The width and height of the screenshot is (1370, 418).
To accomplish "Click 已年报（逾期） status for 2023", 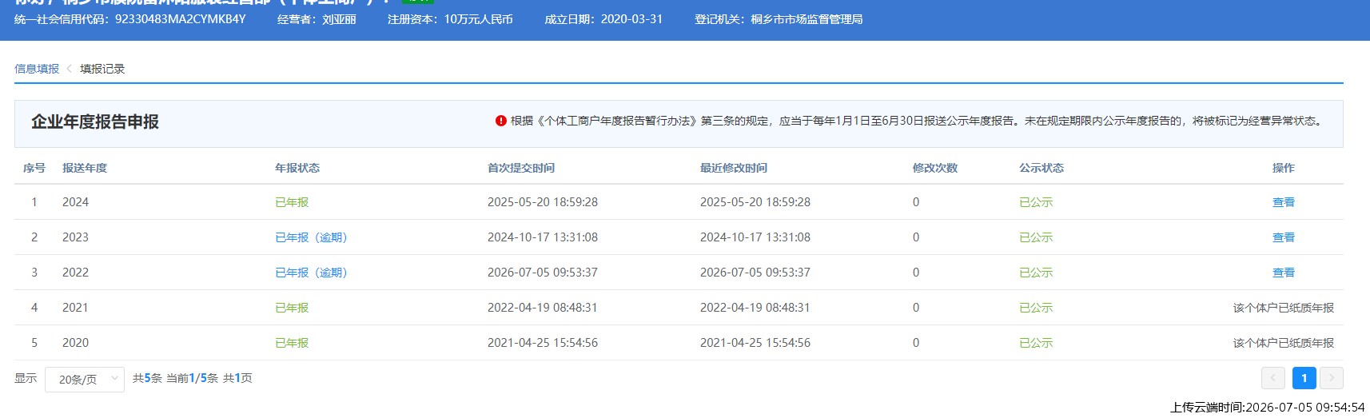I will point(311,237).
